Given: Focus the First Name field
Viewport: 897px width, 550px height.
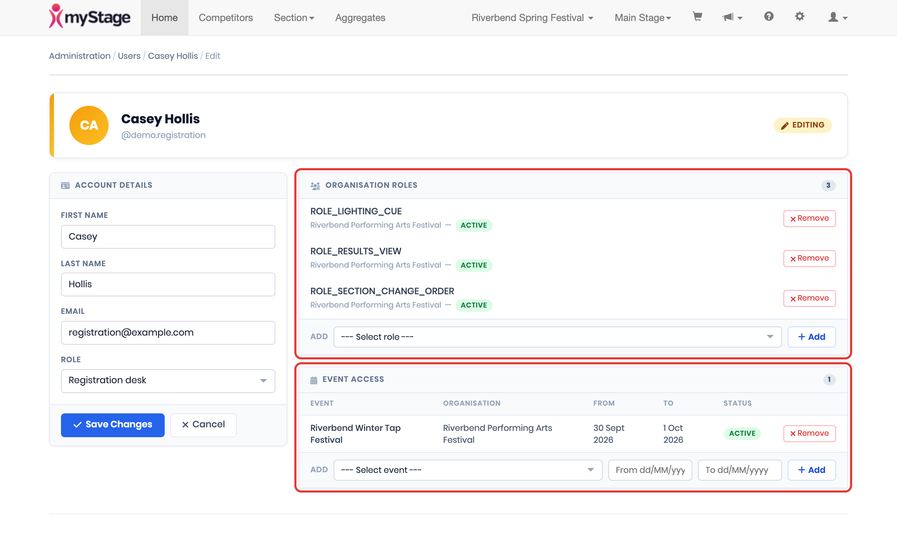Looking at the screenshot, I should (168, 236).
